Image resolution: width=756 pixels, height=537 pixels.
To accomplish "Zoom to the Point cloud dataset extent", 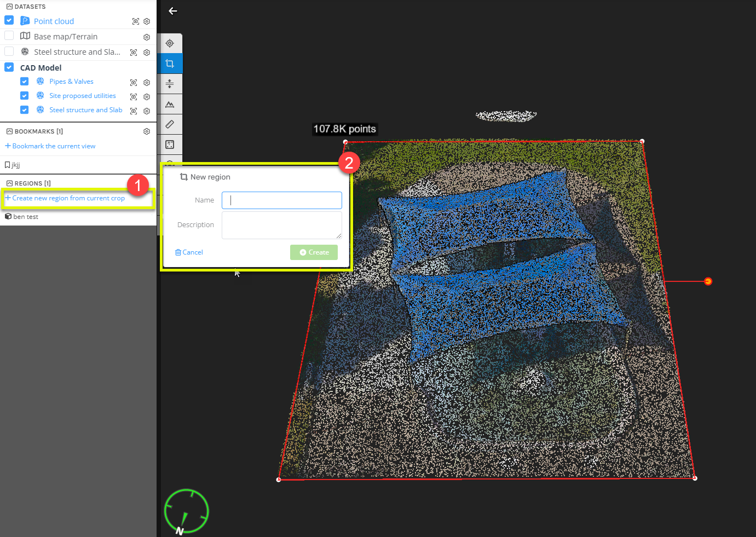I will (x=133, y=21).
